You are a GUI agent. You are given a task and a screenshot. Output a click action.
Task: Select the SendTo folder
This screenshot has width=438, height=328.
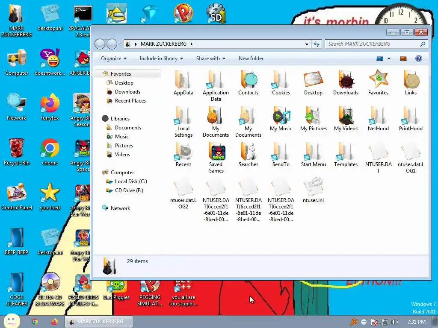coord(281,155)
